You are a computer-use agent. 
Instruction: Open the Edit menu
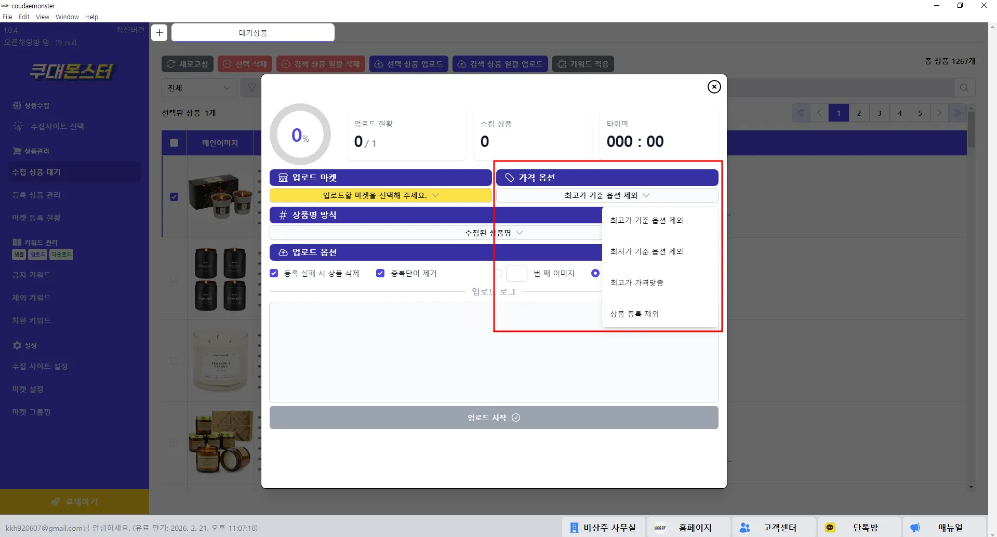(x=24, y=17)
